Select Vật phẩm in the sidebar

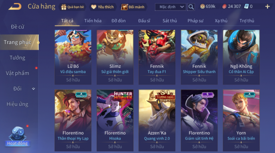tap(17, 73)
